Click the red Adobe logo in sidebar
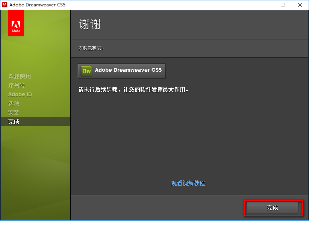This screenshot has width=309, height=227. [x=16, y=23]
